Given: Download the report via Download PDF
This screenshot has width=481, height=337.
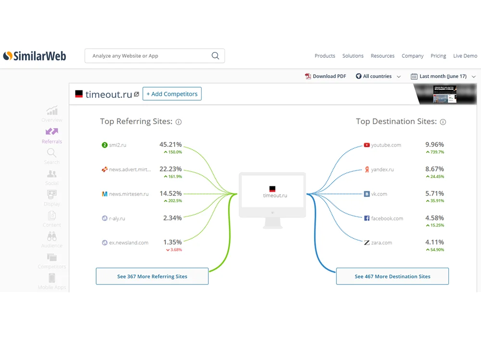Looking at the screenshot, I should point(326,77).
